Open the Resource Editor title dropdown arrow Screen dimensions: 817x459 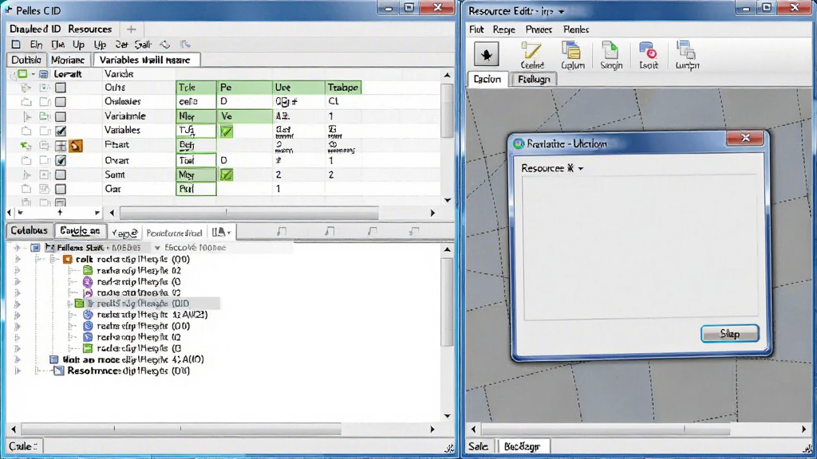click(561, 11)
